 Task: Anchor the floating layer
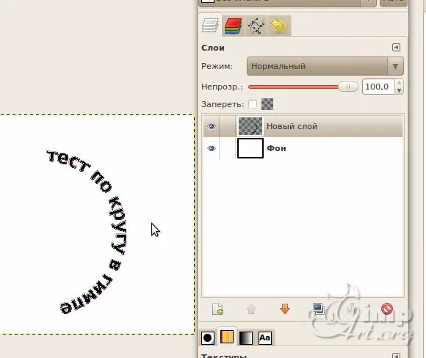[353, 309]
